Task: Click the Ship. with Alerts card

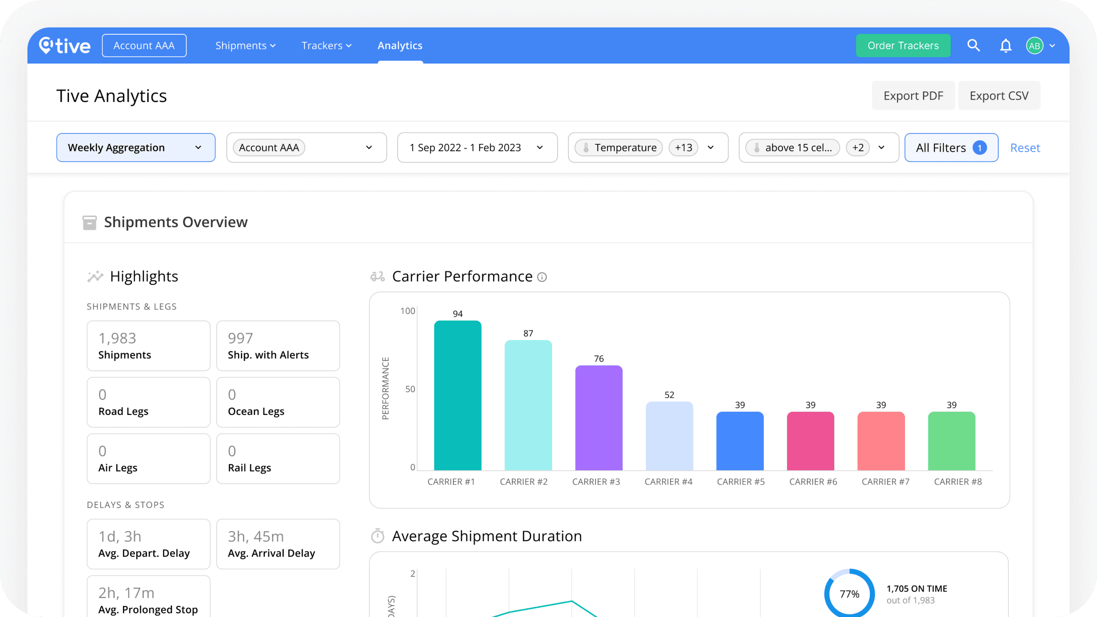Action: coord(278,346)
